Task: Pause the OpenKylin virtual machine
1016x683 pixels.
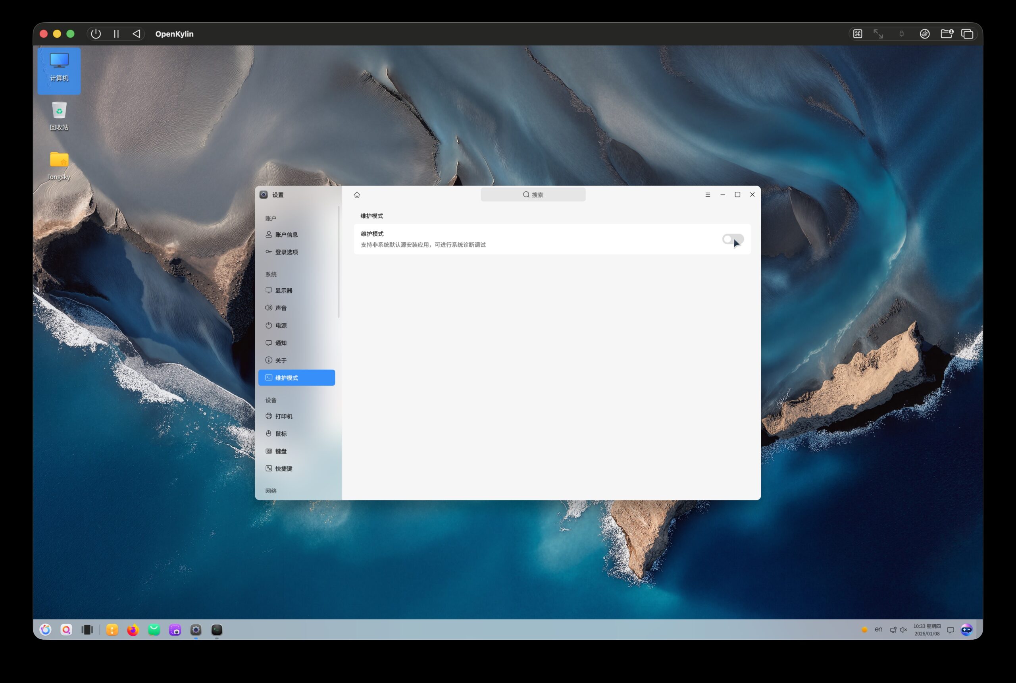Action: [116, 34]
